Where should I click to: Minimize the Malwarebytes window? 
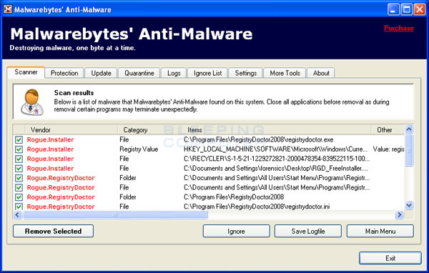(x=393, y=9)
